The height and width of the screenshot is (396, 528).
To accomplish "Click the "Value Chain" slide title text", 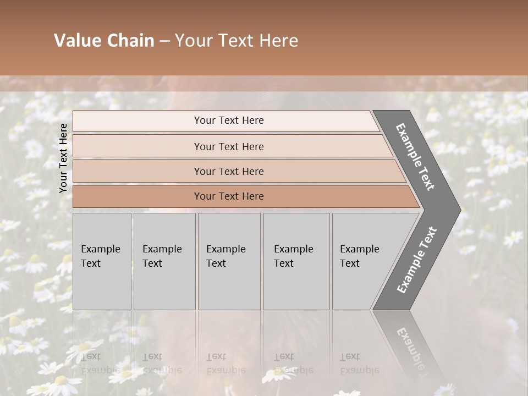I will (x=104, y=41).
